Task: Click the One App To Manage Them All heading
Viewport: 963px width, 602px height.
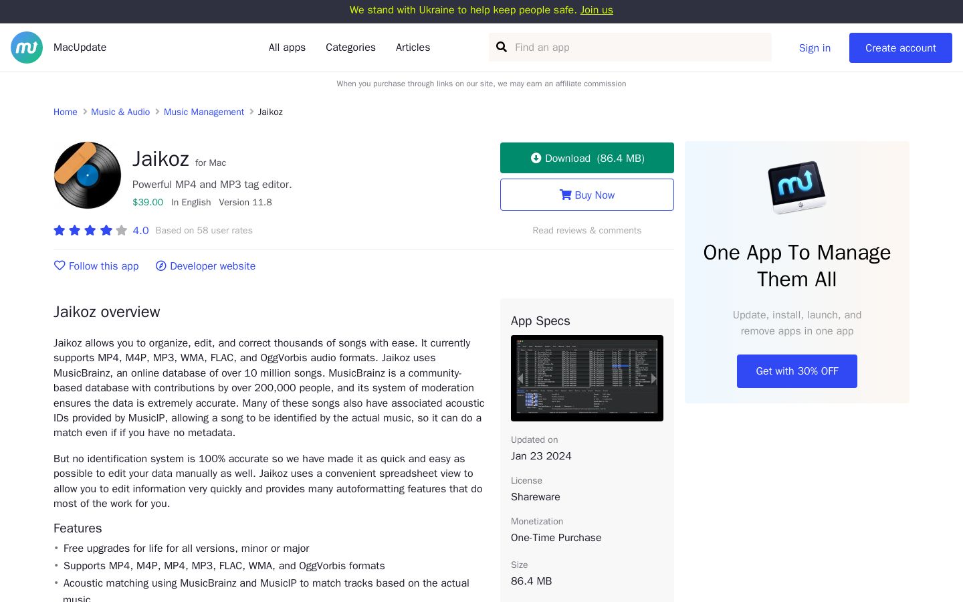Action: click(x=797, y=266)
